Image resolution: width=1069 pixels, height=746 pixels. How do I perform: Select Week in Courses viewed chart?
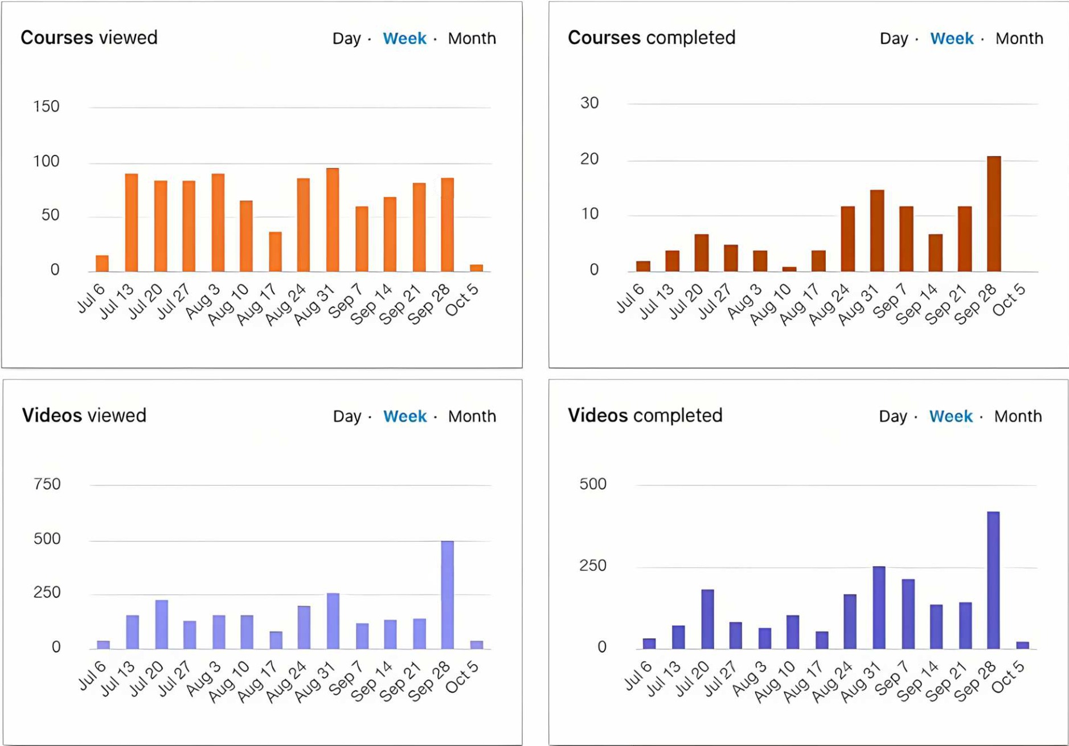coord(404,39)
